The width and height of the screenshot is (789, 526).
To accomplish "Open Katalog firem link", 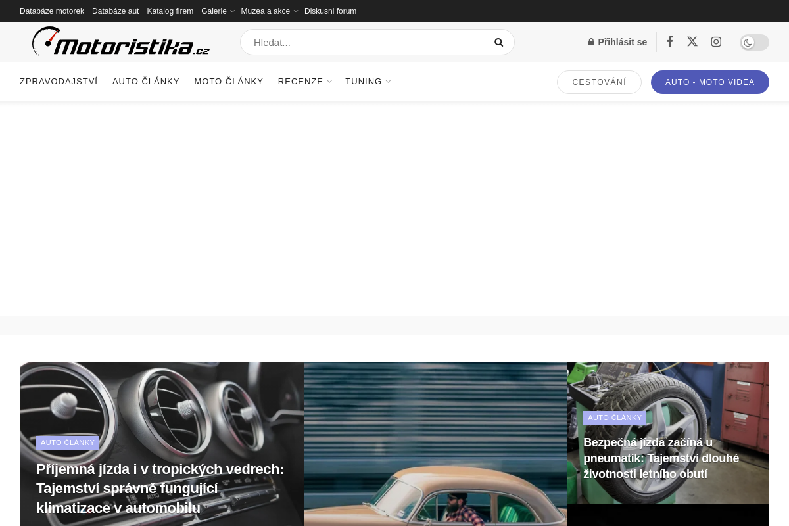I will coord(170,11).
